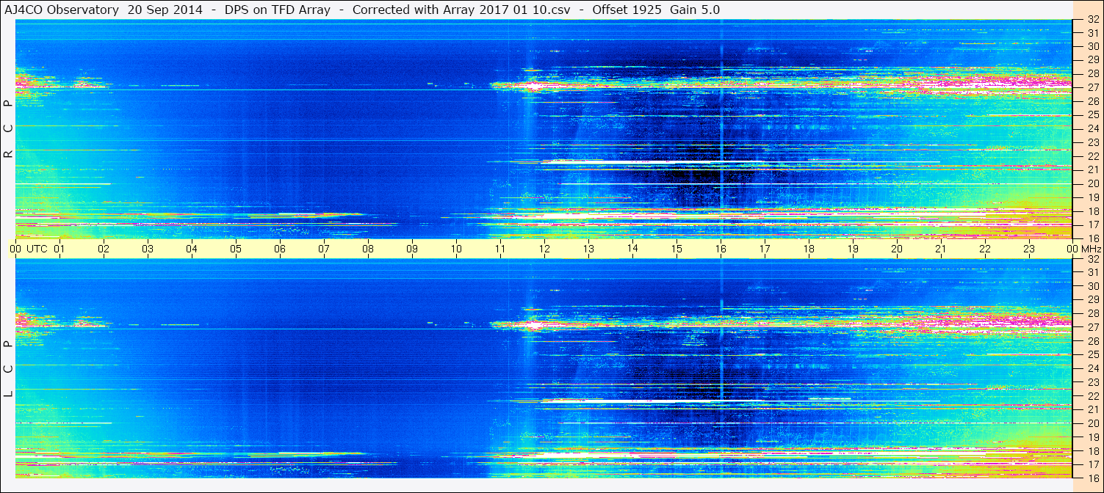1104x493 pixels.
Task: Click the '07' hour tick label
Action: tap(324, 249)
